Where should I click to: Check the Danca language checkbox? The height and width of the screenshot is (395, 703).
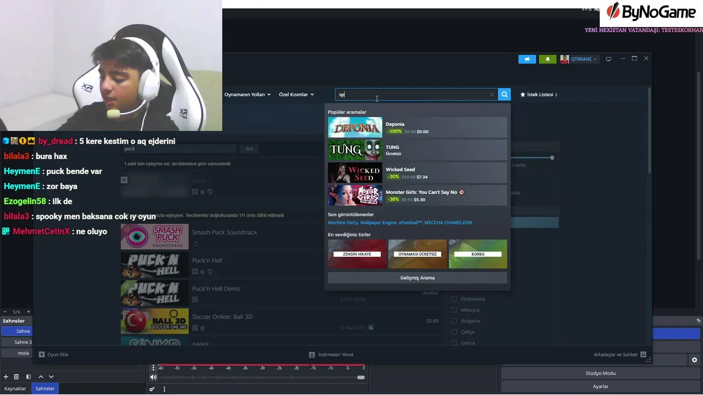(x=454, y=343)
